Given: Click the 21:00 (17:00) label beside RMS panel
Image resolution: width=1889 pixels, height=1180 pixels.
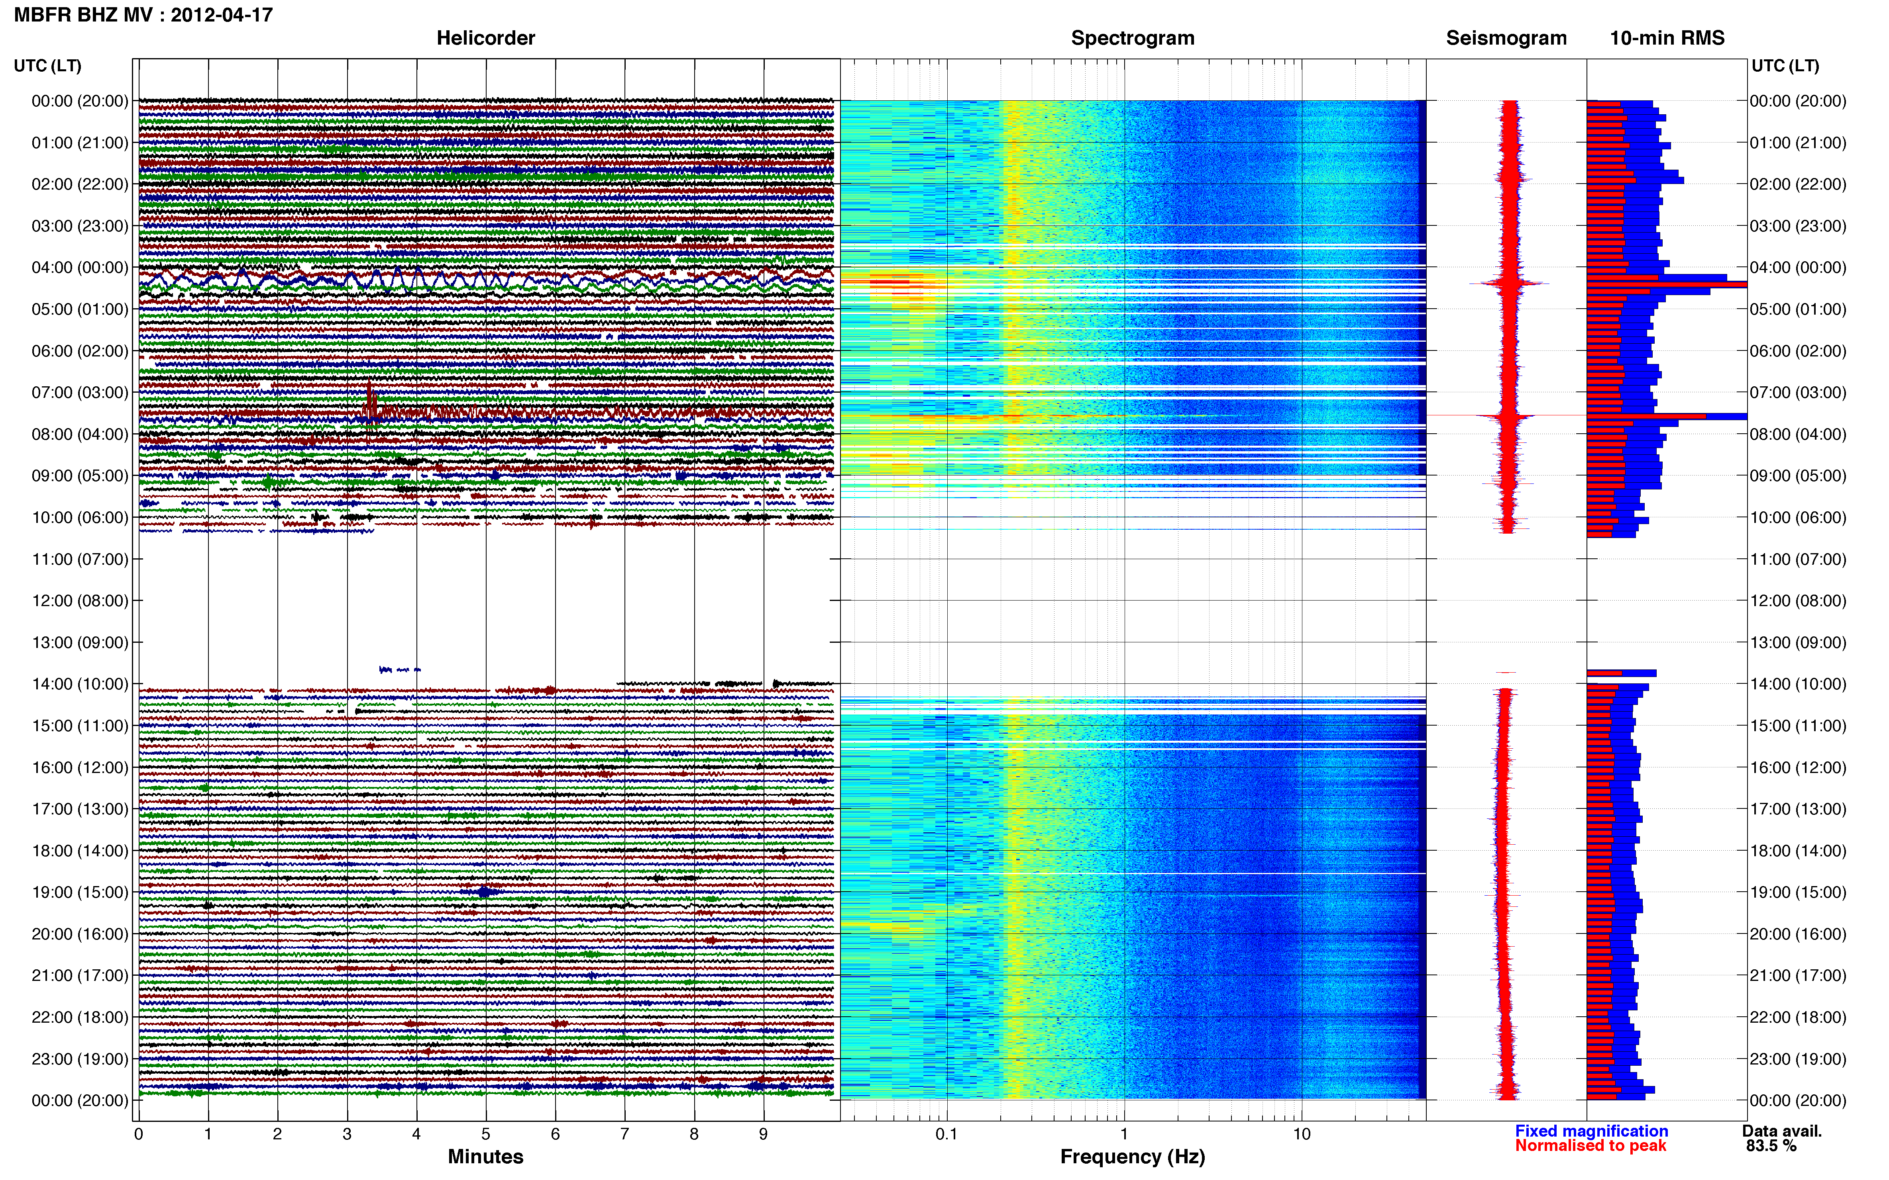Looking at the screenshot, I should coord(1799,976).
